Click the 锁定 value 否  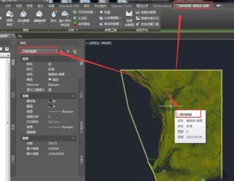tap(50, 64)
